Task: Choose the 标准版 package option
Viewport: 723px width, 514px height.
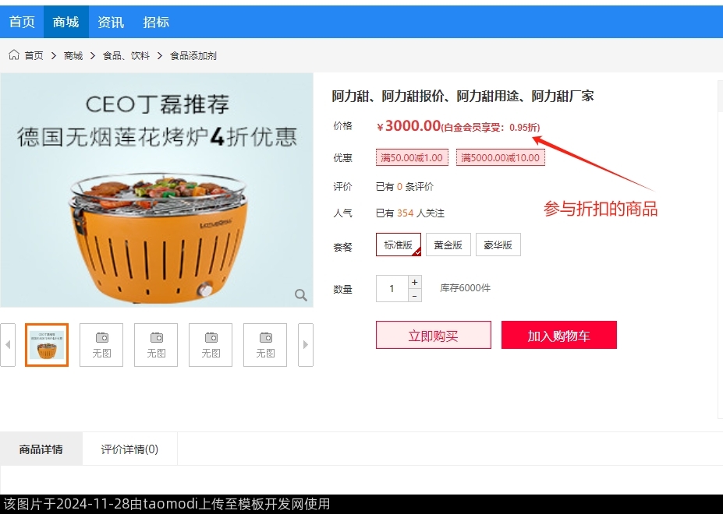Action: click(399, 245)
